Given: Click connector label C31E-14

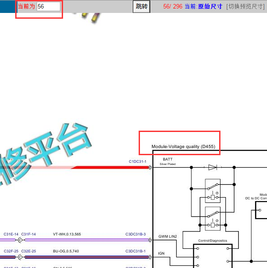Looking at the screenshot, I should pos(11,234).
